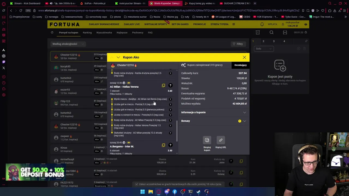Open the Ranking tab
The height and width of the screenshot is (196, 349).
pyautogui.click(x=87, y=33)
